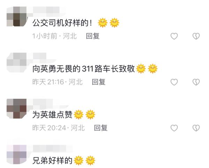Open avatar of '公交司机好样的' commenter
Viewport: 209px width, 168px height.
16,16
